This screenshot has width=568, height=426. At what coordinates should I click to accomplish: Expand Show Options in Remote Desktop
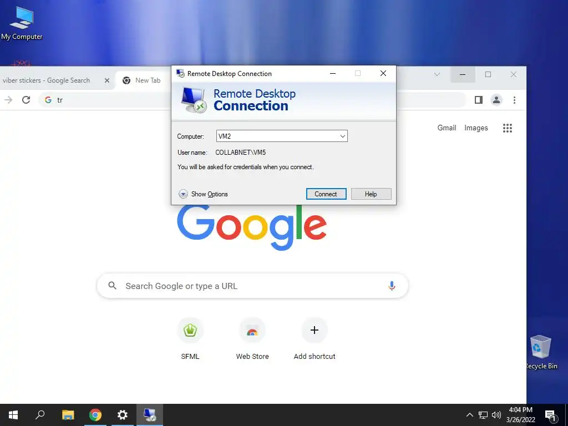(x=203, y=194)
